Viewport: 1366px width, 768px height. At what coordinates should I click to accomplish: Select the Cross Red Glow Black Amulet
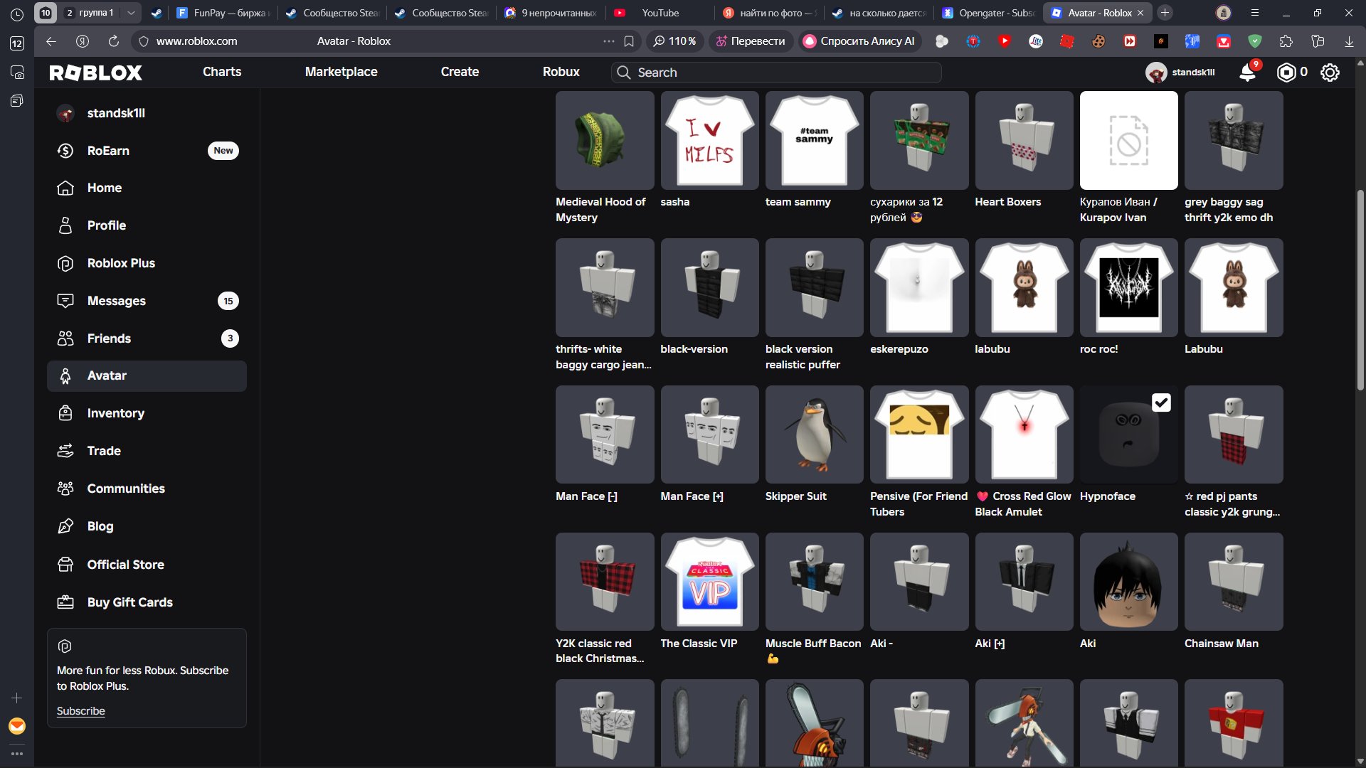[x=1024, y=434]
